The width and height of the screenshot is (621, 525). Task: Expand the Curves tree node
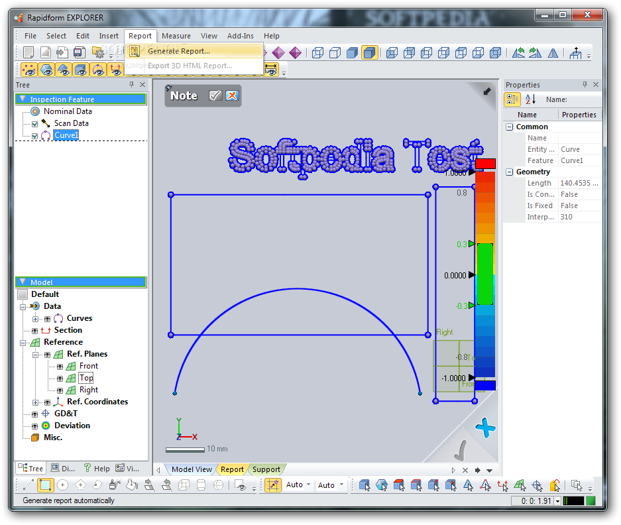35,319
